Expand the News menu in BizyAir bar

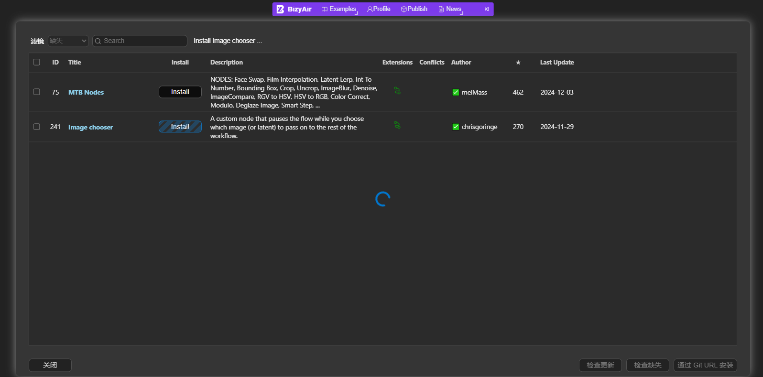[x=451, y=9]
